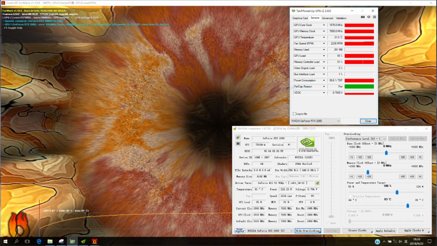Enable the Log to file checkbox
This screenshot has height=246, width=437.
(294, 114)
